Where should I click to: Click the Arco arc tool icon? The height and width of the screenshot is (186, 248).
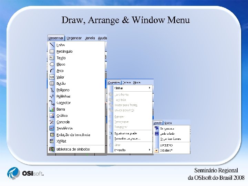pos(52,71)
